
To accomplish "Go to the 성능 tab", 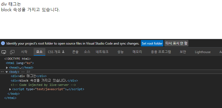I will (x=120, y=52).
